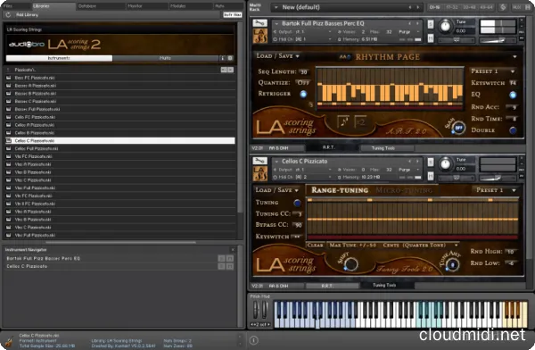Open Cellos C Pizzicato instrument name dropdown
The width and height of the screenshot is (535, 350).
coord(276,162)
